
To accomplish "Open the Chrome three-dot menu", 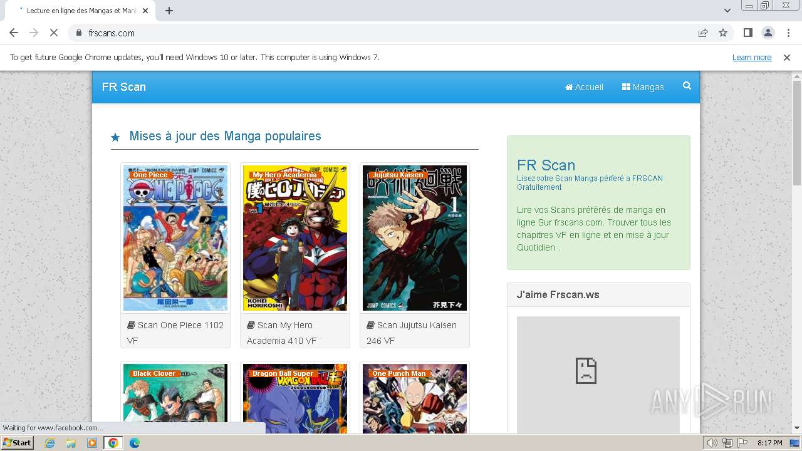I will point(788,33).
